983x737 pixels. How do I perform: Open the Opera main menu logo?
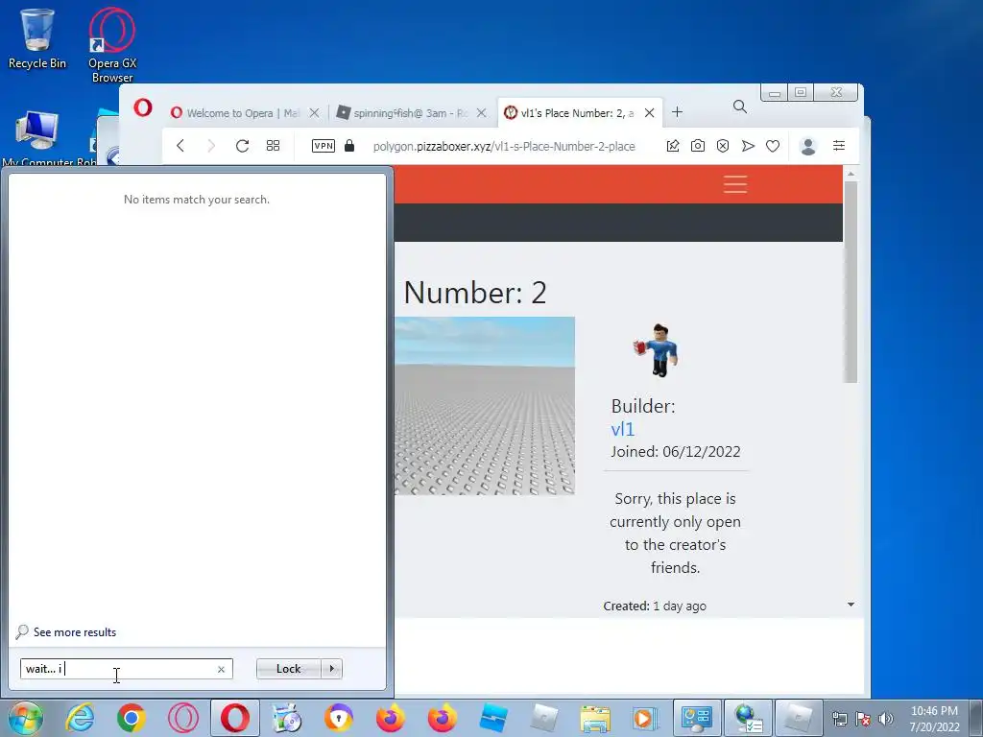point(143,107)
